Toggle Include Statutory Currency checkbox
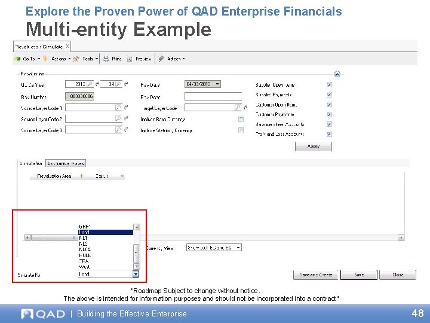The image size is (430, 323). pos(241,130)
